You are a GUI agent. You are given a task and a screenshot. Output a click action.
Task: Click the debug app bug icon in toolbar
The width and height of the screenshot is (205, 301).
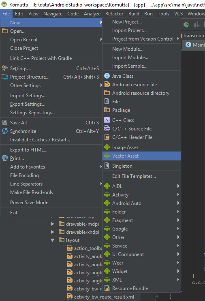(186, 25)
